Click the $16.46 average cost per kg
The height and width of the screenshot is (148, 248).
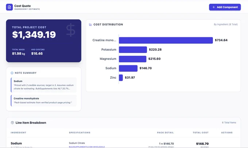click(x=37, y=54)
